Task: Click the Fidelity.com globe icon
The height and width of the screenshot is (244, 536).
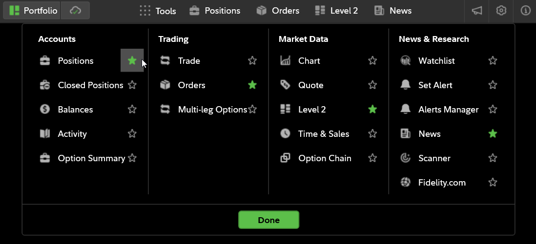Action: pyautogui.click(x=405, y=183)
